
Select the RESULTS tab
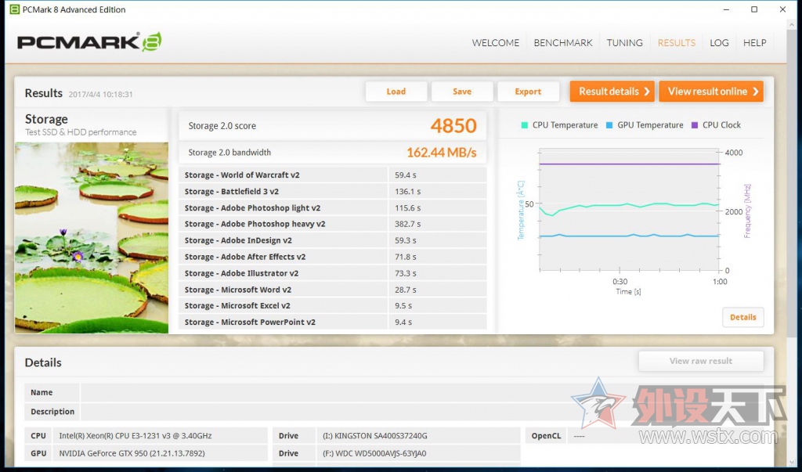tap(676, 43)
